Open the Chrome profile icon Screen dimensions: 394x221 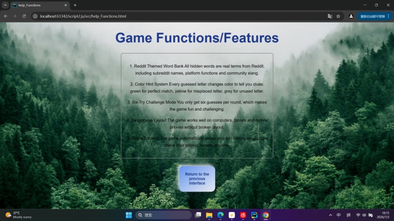point(351,16)
